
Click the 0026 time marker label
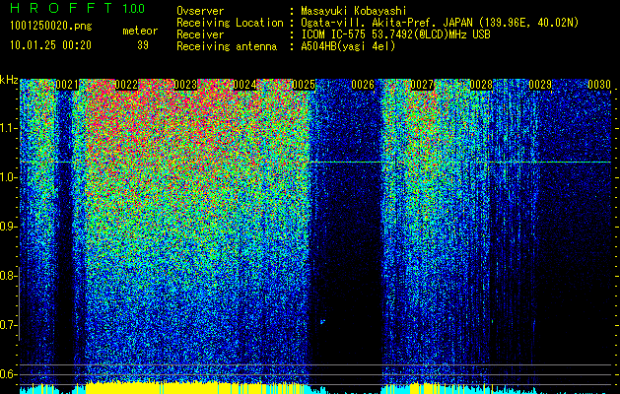[363, 85]
